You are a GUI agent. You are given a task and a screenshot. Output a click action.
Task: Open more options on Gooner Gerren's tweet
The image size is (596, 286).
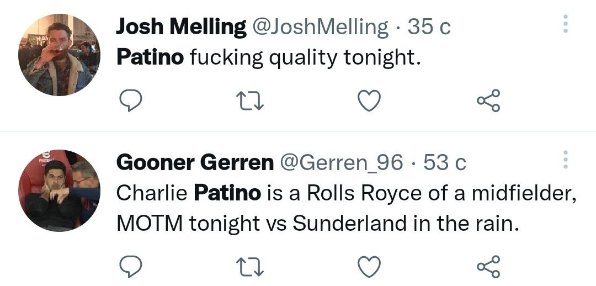[x=565, y=160]
